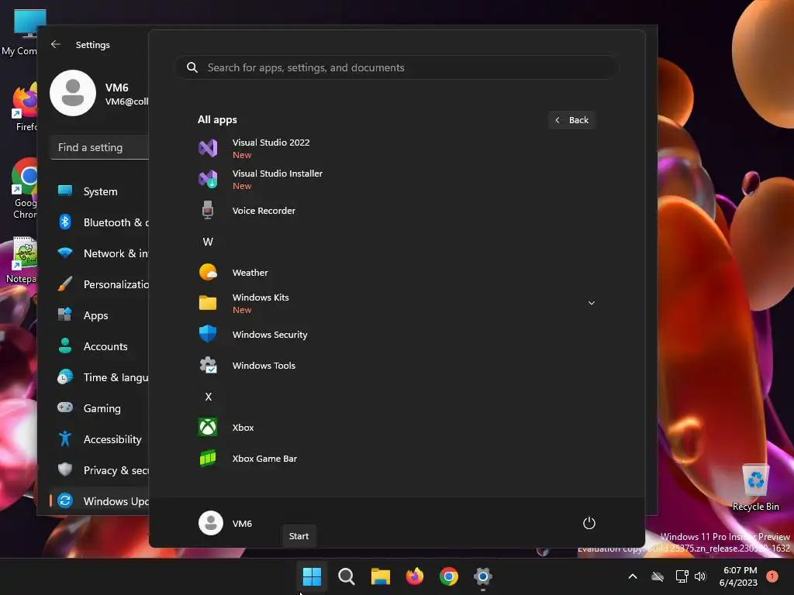Click the power button icon
794x595 pixels.
pyautogui.click(x=589, y=523)
